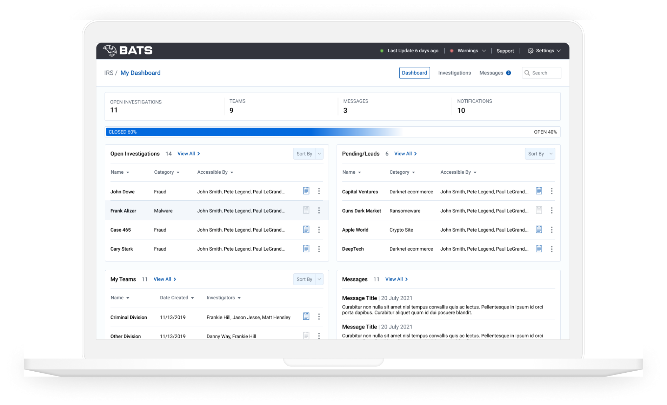Screen dimensions: 667x405
Task: Open three-dot menu for Capital Ventures
Action: click(x=551, y=191)
